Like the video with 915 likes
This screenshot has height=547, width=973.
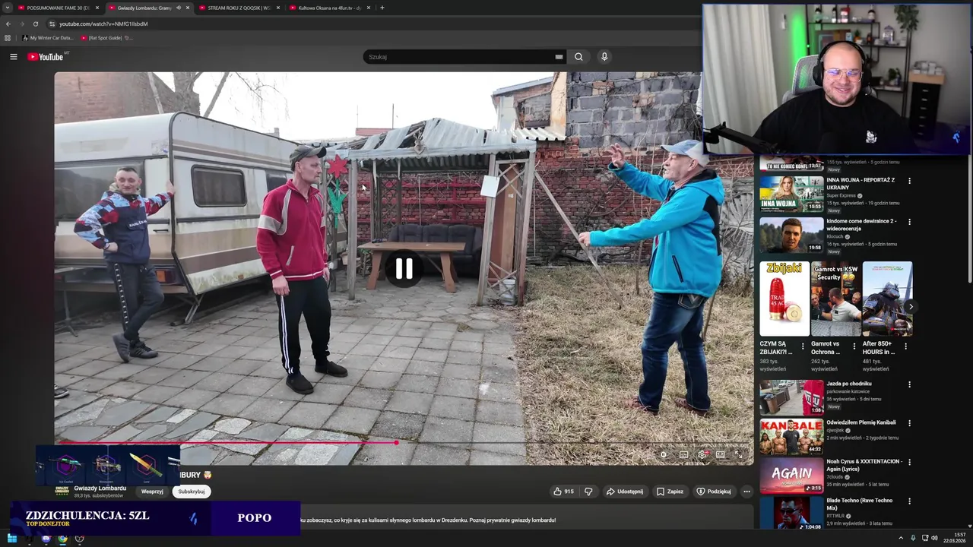tap(563, 492)
